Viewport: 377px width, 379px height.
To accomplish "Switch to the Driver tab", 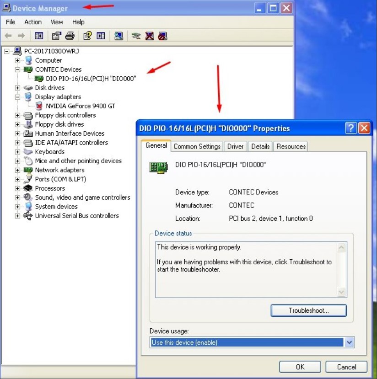I will pyautogui.click(x=235, y=146).
